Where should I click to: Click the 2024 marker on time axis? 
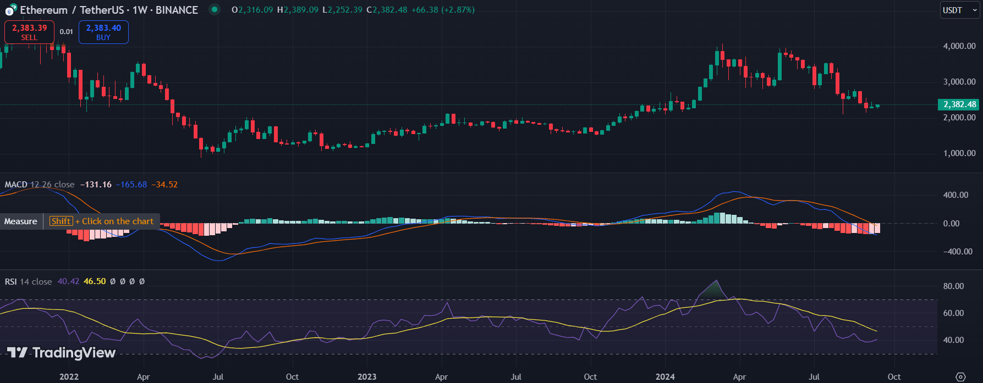click(x=665, y=376)
